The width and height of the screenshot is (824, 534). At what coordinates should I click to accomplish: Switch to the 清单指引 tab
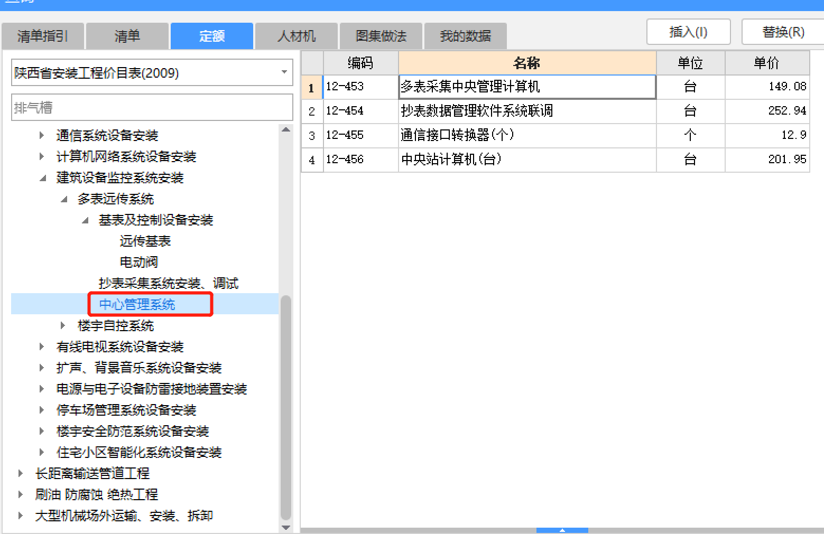[x=43, y=36]
